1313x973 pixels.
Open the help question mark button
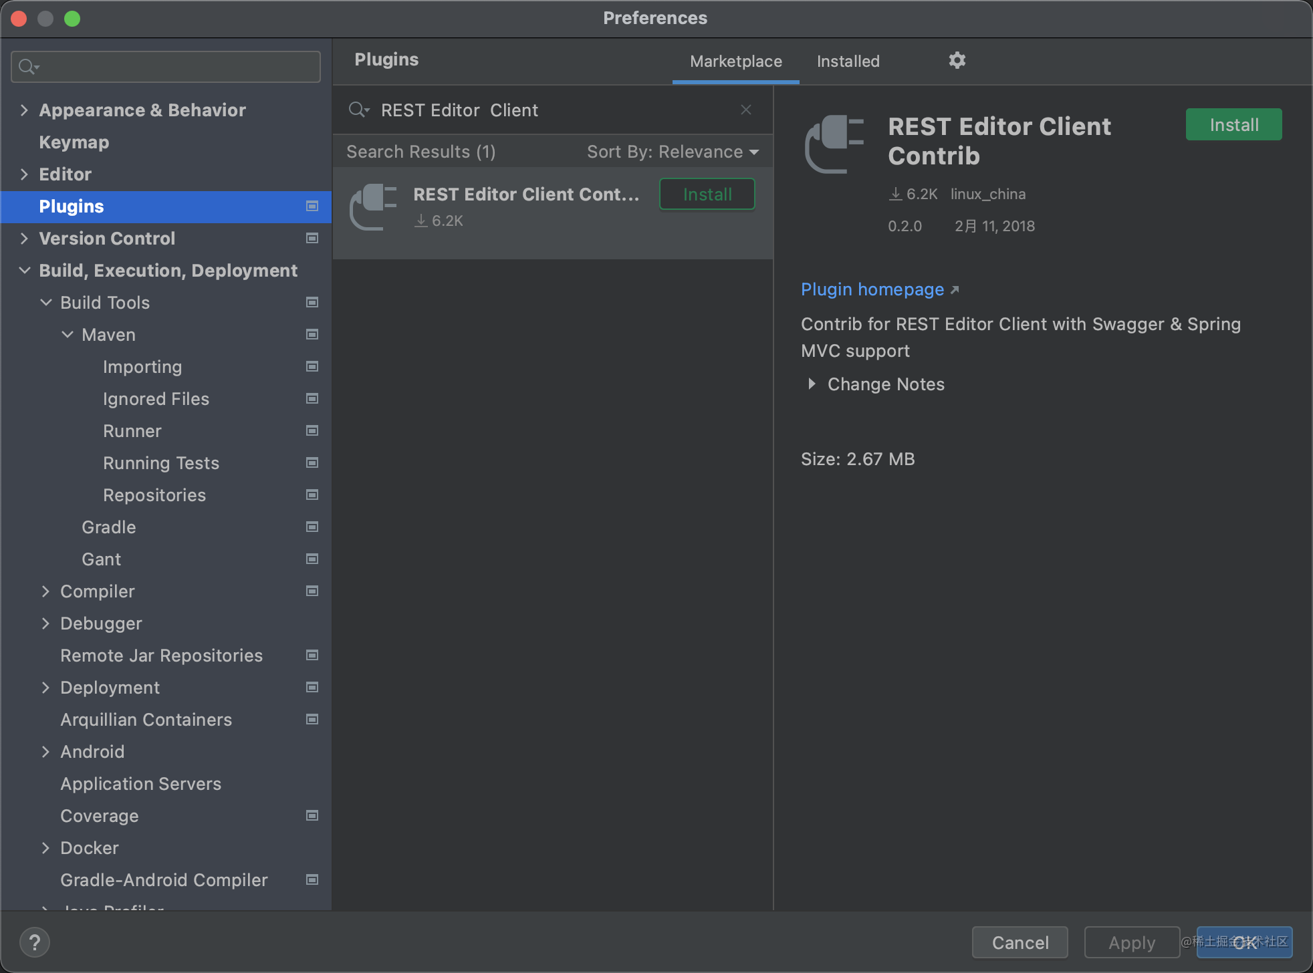pyautogui.click(x=35, y=942)
